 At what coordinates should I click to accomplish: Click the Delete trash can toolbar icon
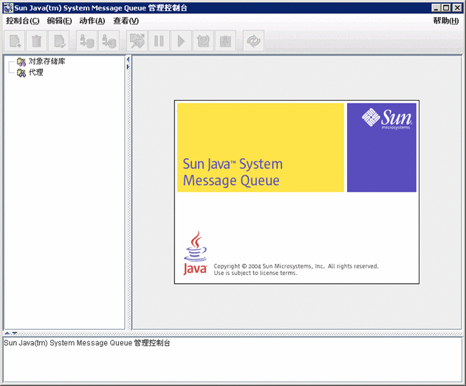pos(36,41)
